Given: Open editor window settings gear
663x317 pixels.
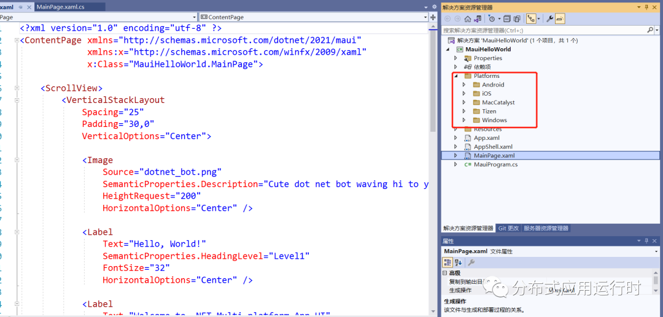Looking at the screenshot, I should coord(434,7).
